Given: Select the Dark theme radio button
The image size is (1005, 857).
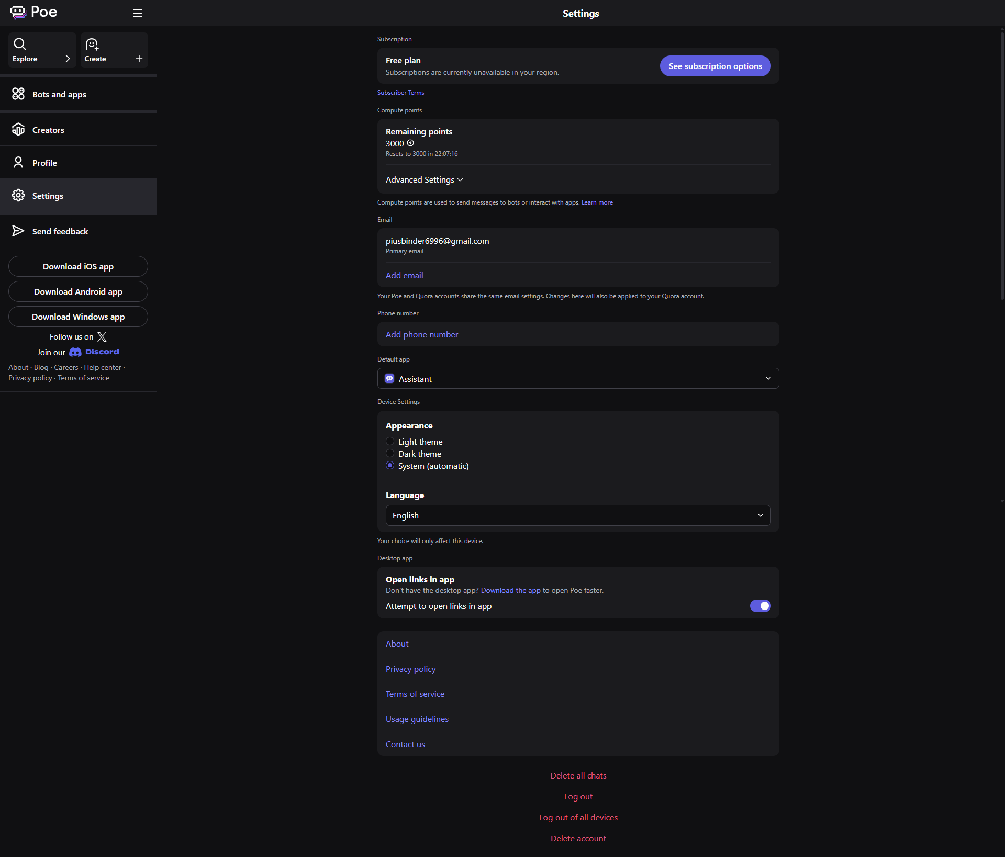Looking at the screenshot, I should pyautogui.click(x=390, y=454).
